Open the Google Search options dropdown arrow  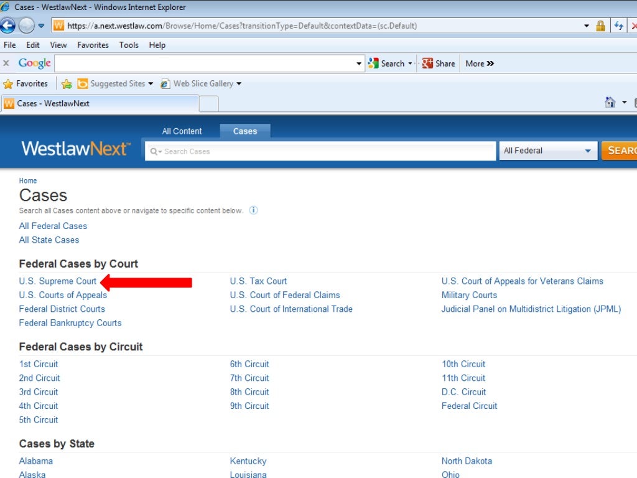[x=410, y=63]
